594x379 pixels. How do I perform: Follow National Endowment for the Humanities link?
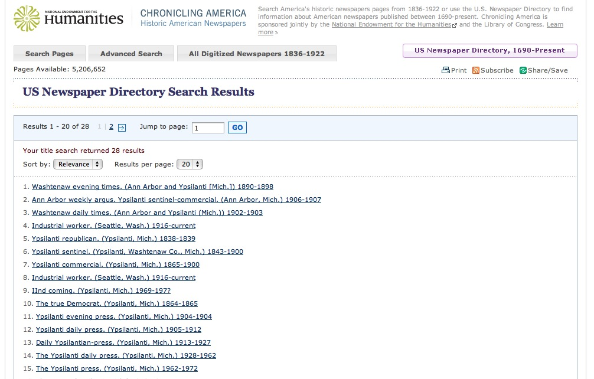click(391, 25)
